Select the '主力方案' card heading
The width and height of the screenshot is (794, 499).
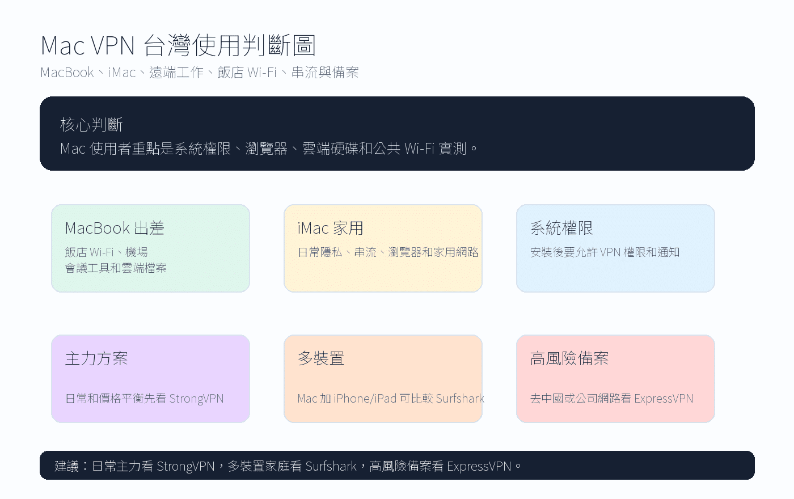[96, 358]
